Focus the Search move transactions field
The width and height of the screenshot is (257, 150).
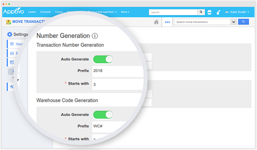(x=202, y=22)
